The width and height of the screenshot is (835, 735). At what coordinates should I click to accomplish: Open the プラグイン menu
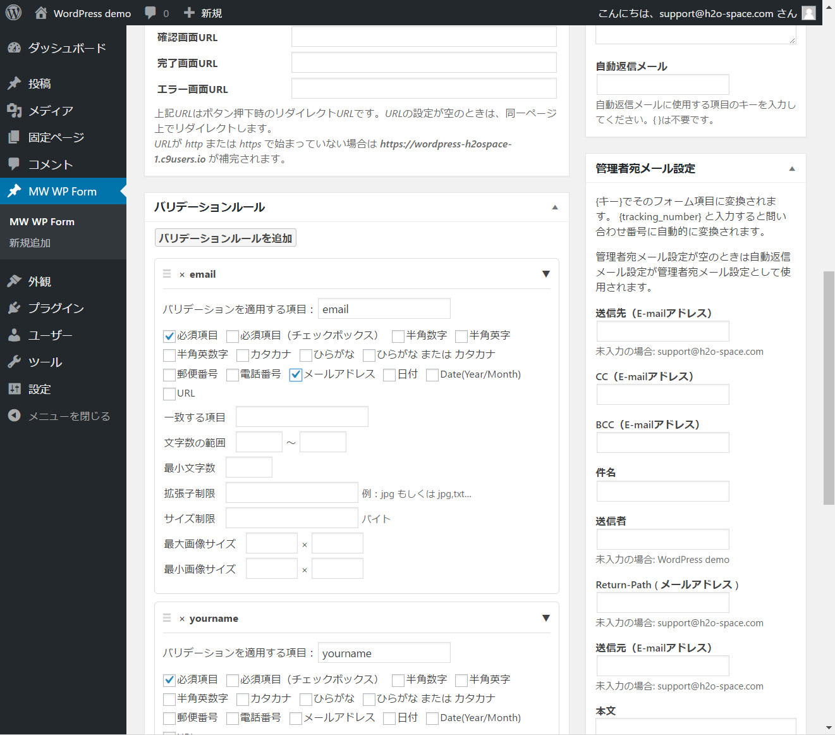(x=56, y=308)
